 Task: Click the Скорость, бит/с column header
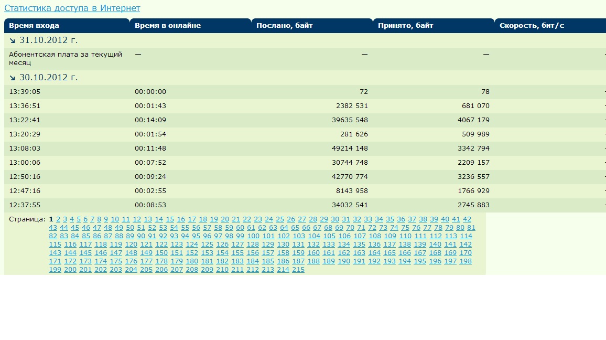pos(532,26)
